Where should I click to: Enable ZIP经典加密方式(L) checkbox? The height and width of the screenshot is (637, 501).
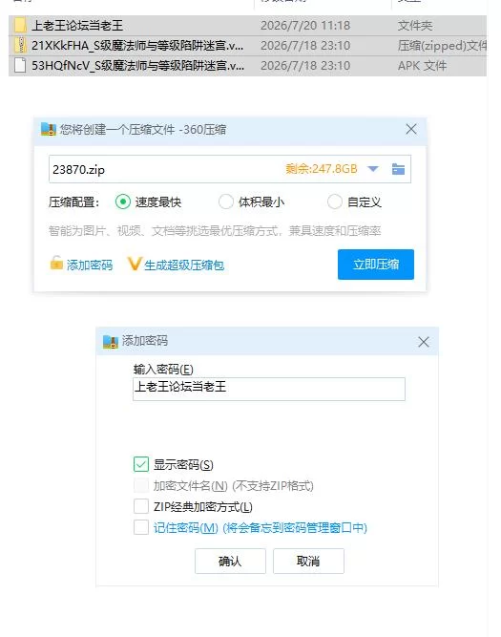[141, 506]
